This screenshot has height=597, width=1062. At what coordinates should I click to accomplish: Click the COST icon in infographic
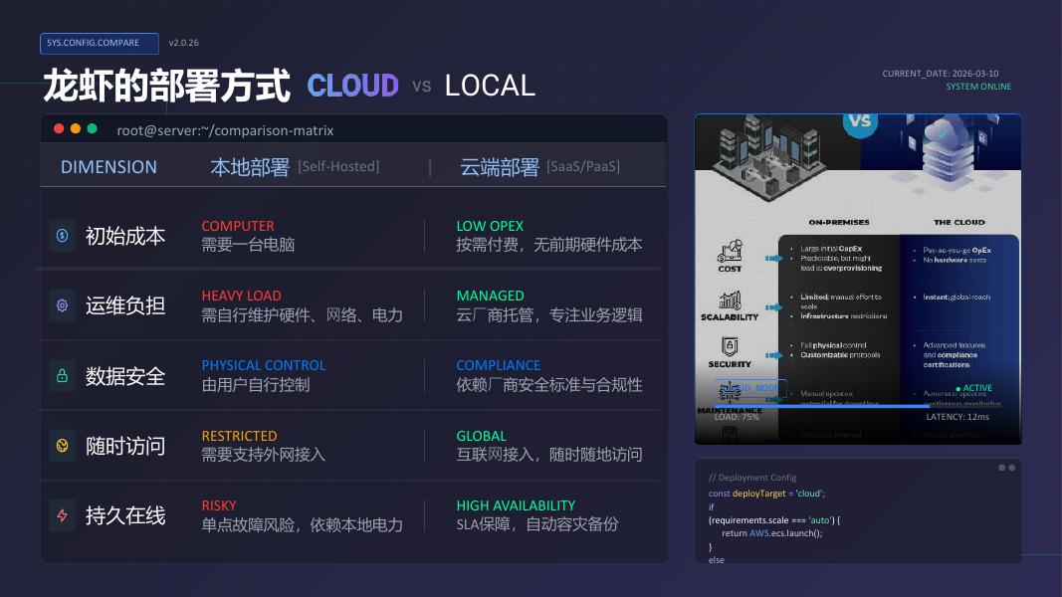731,251
